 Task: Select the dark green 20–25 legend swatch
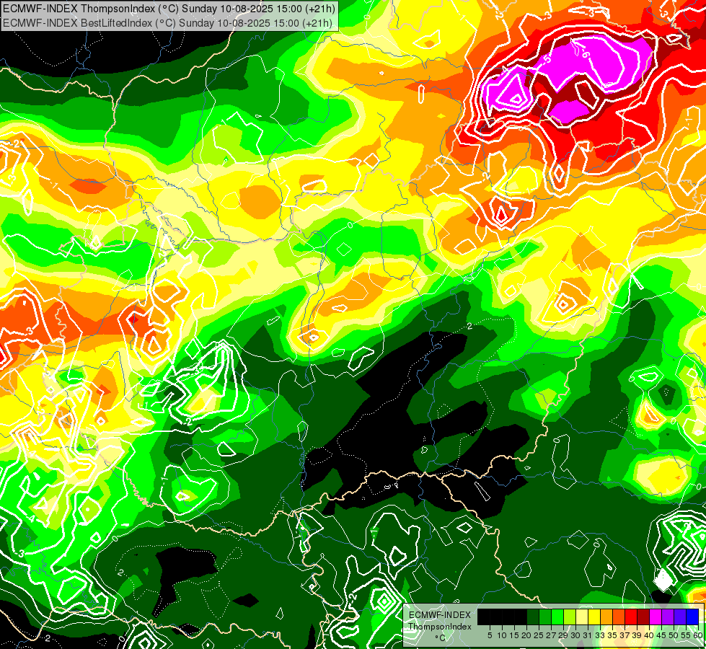pos(533,617)
